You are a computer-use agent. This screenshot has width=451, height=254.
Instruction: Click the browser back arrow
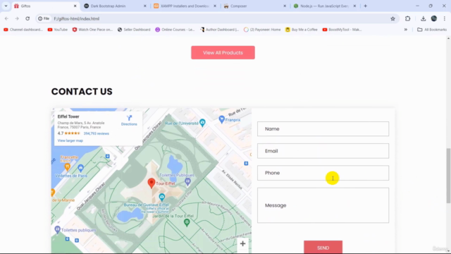pyautogui.click(x=6, y=18)
